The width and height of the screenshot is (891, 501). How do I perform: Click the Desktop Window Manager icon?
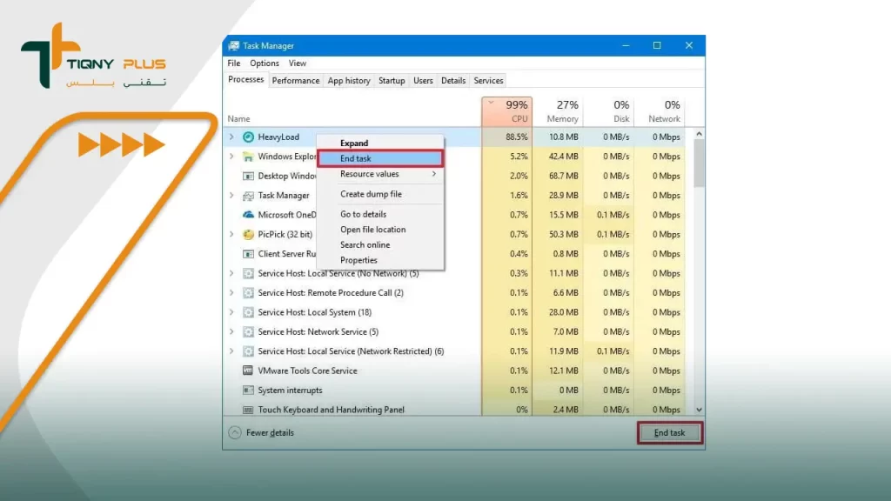(x=248, y=176)
